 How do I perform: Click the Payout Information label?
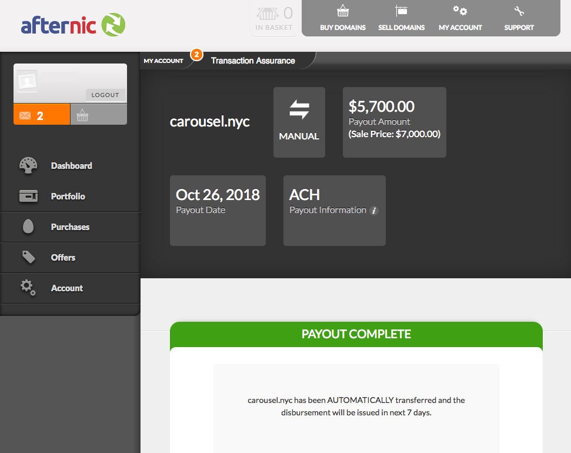tap(328, 210)
